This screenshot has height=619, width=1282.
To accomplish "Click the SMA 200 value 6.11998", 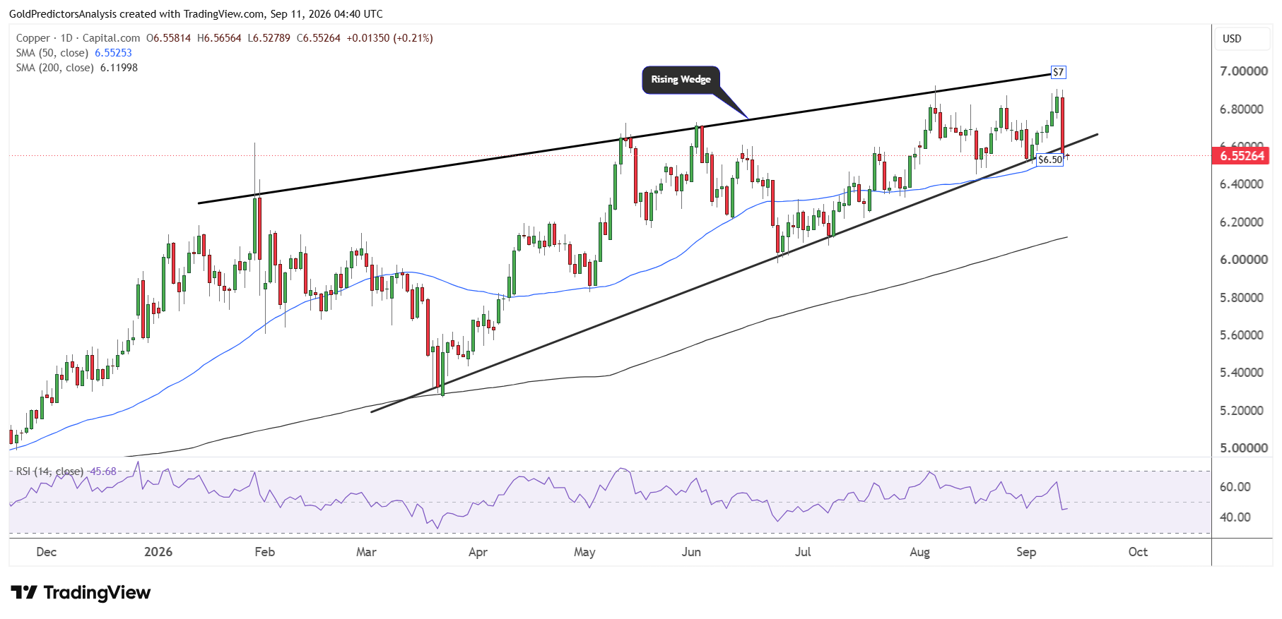I will coord(119,68).
